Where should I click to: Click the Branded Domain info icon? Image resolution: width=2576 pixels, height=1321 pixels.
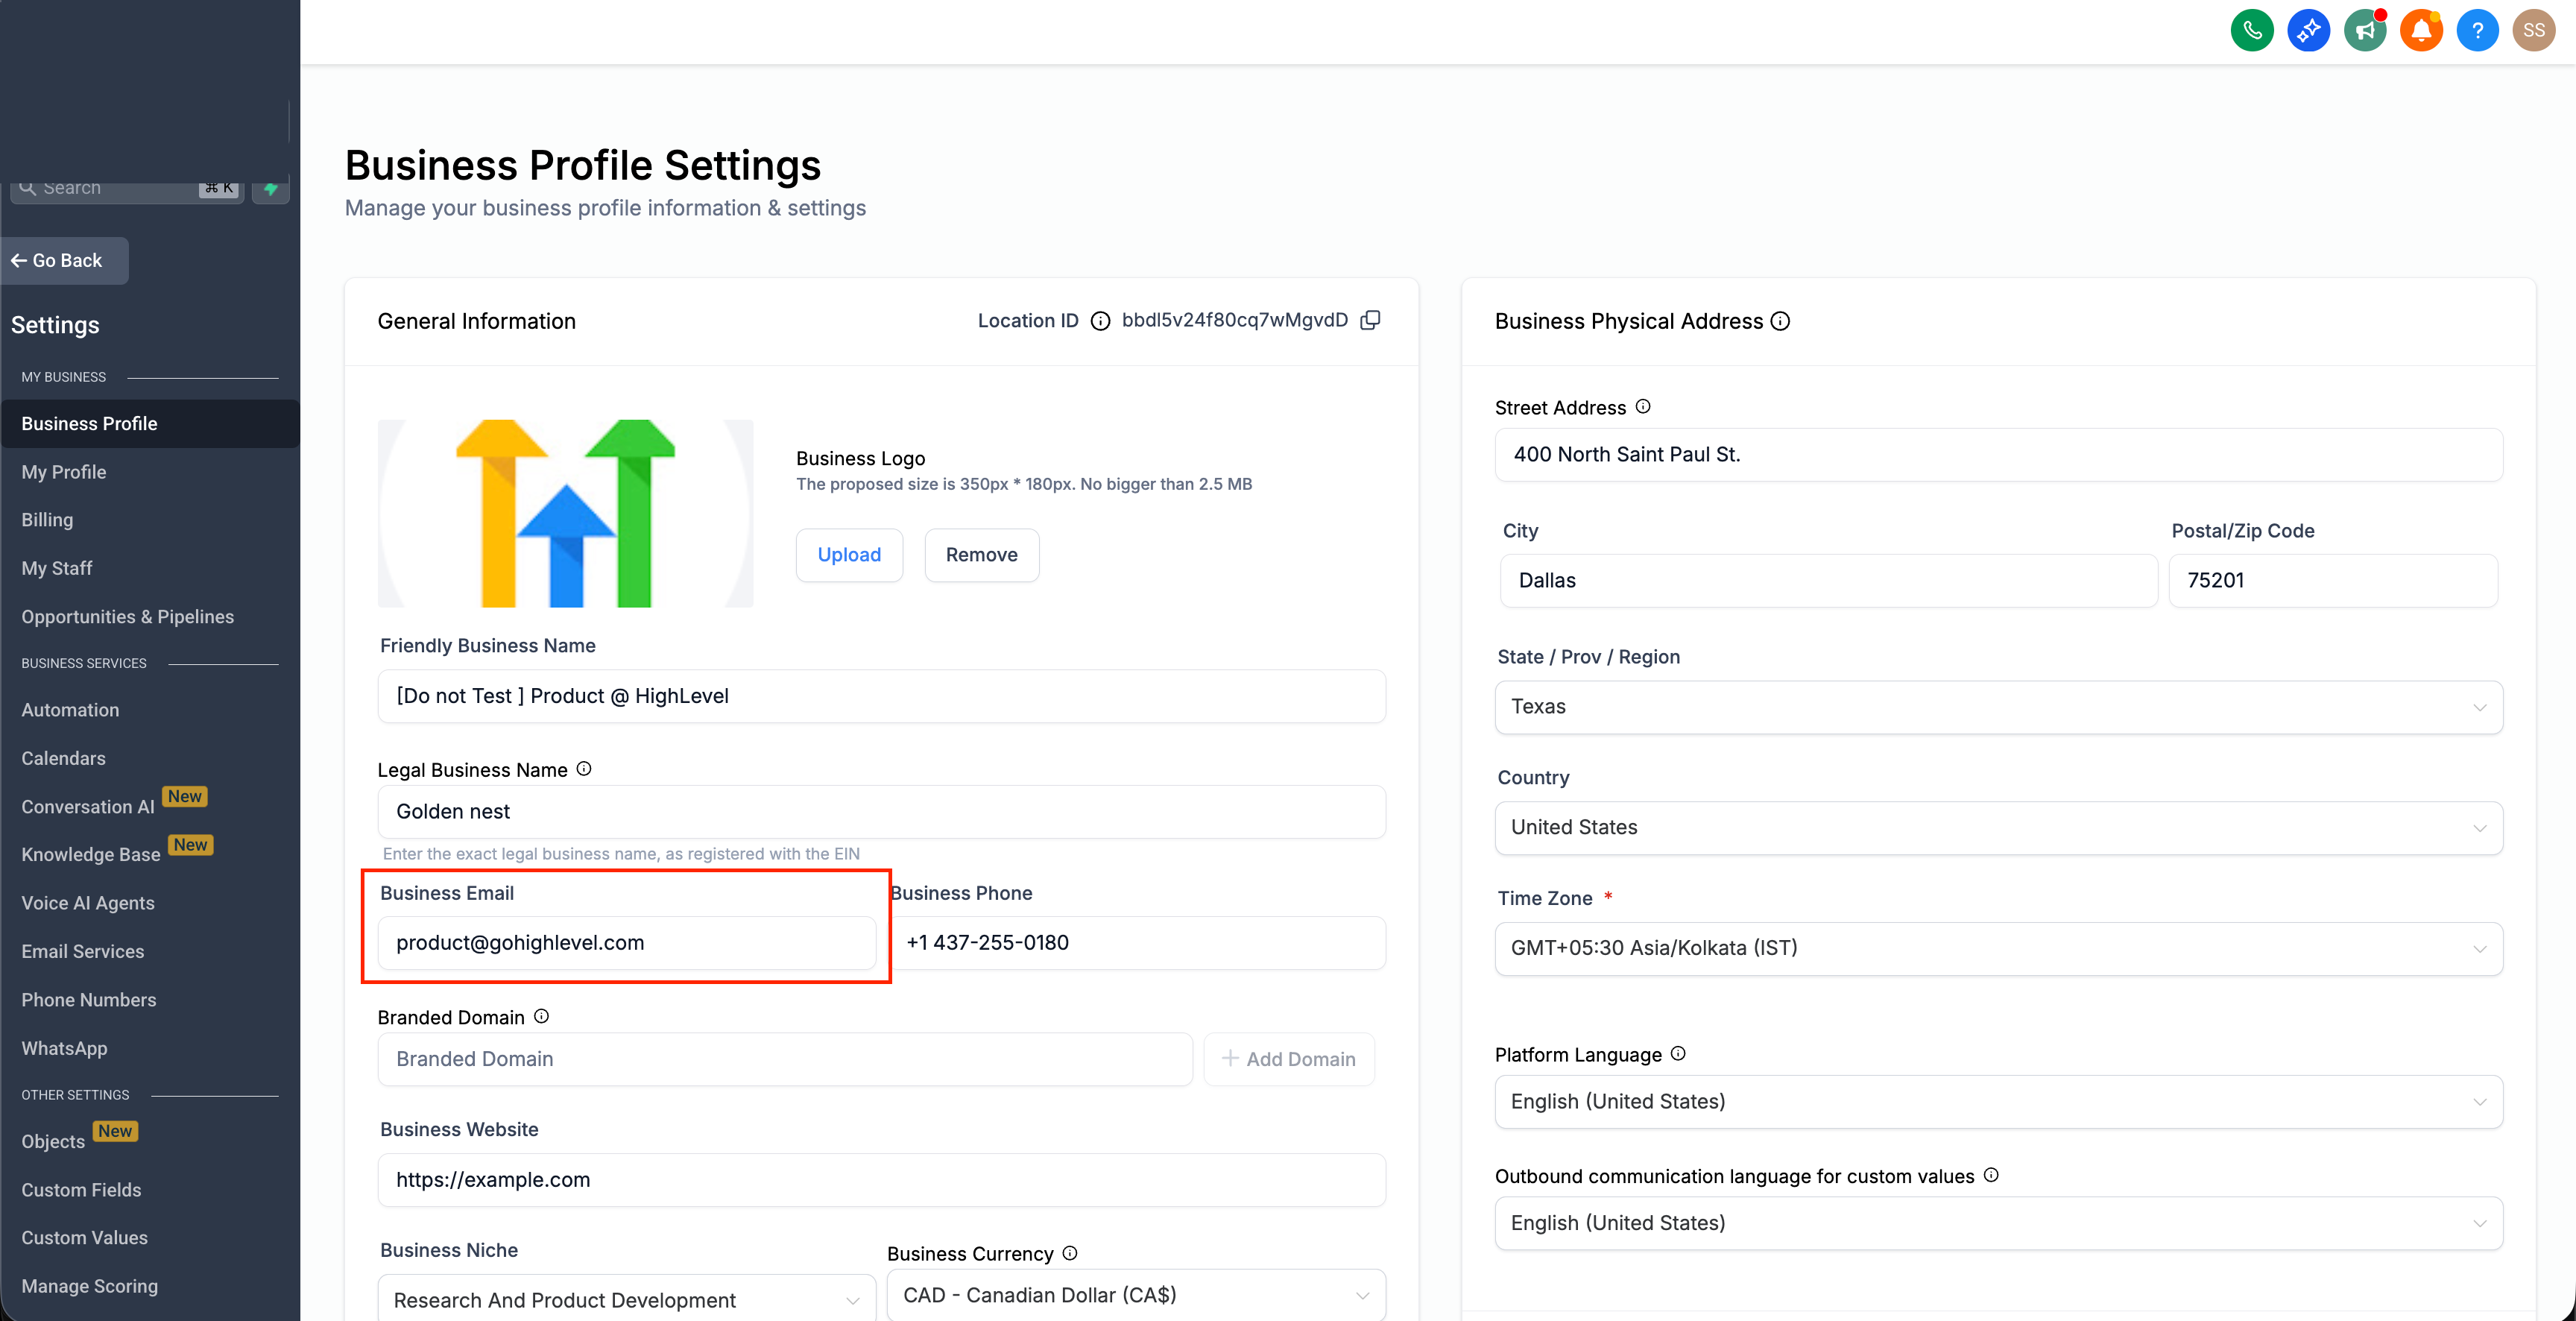[x=541, y=1016]
